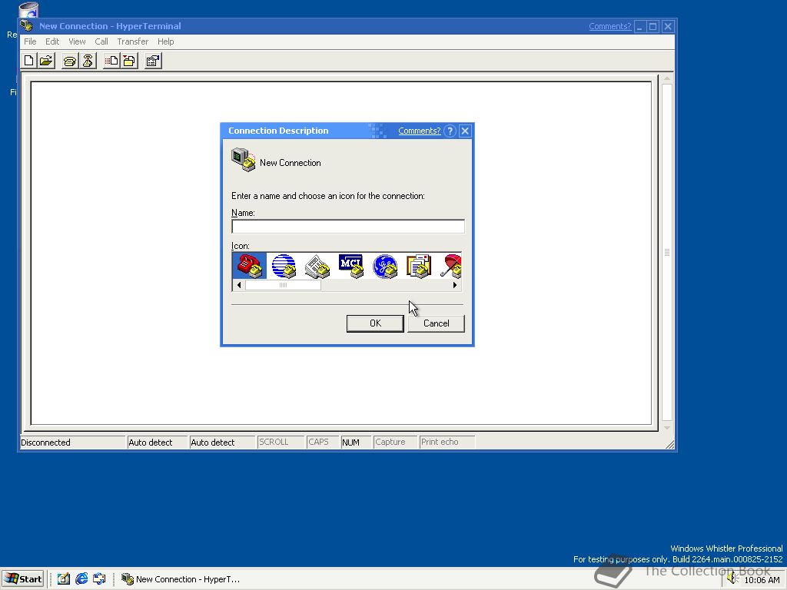
Task: Select the documents and mail connection icon
Action: 419,265
